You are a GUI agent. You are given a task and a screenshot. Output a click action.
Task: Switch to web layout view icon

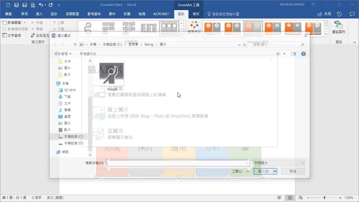click(300, 198)
